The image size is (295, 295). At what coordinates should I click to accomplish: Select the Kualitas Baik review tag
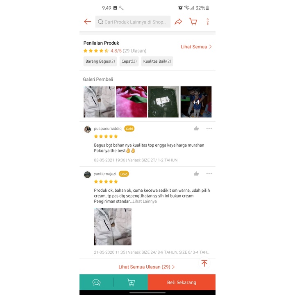tap(157, 61)
